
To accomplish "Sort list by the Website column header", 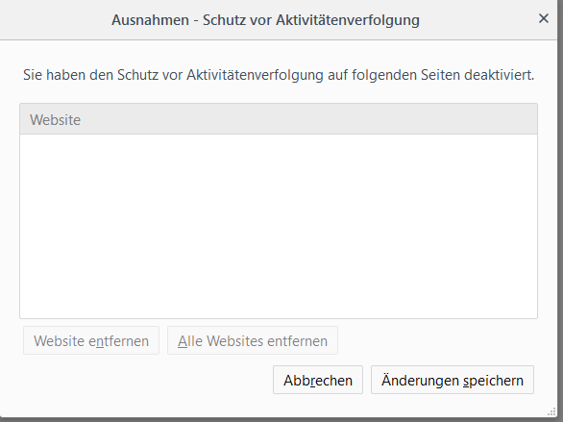I will click(279, 119).
